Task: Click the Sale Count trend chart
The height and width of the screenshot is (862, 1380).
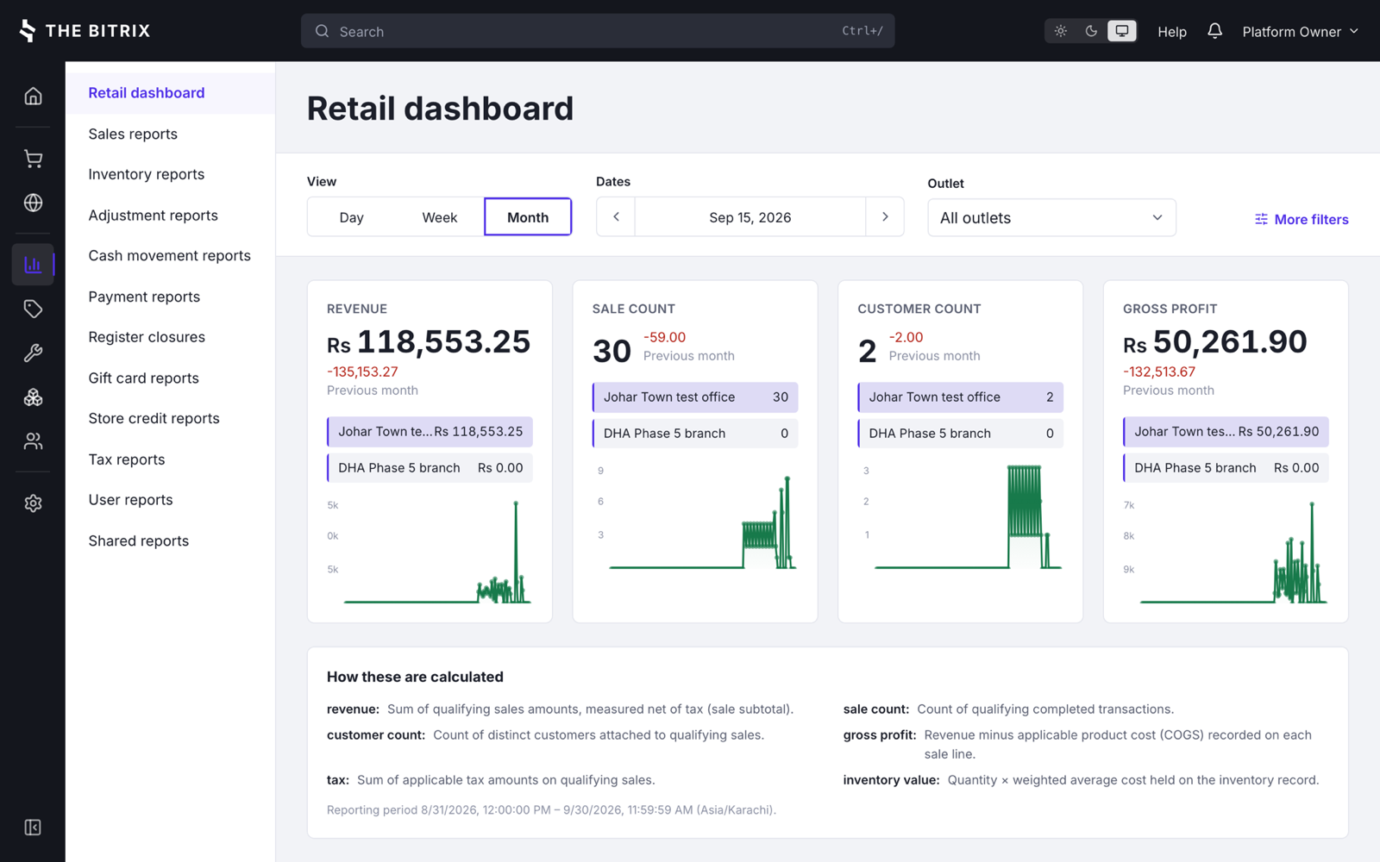Action: pyautogui.click(x=695, y=517)
